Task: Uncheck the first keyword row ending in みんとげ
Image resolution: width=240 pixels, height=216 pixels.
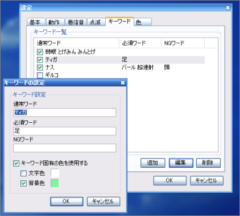Action: [40, 52]
